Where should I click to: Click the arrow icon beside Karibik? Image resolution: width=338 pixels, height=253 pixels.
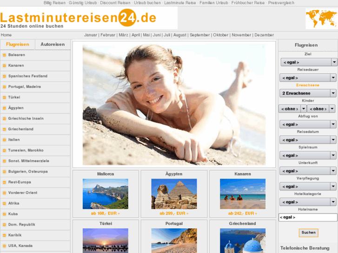(x=4, y=235)
